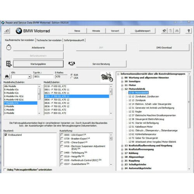The image size is (194, 194).
Task: Click the checklist icon beside Wartungspläne
Action: 9,64
